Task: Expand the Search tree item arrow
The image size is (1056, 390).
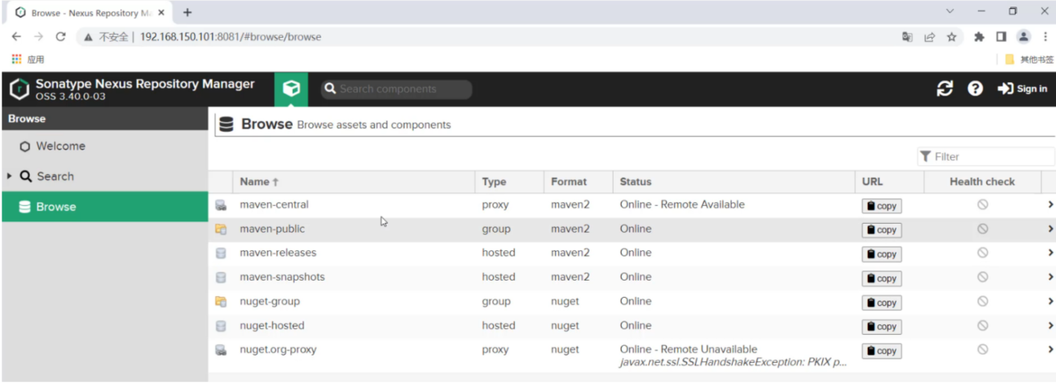Action: (10, 176)
